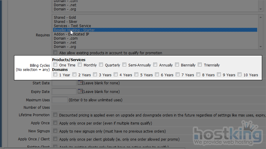Viewport: 266px width, 149px height.
Task: Check Apply to new signups only
Action: [x=55, y=131]
